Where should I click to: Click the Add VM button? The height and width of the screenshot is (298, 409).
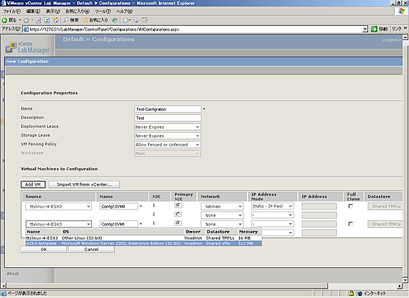pyautogui.click(x=33, y=184)
